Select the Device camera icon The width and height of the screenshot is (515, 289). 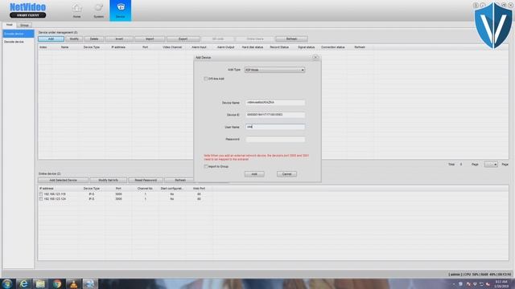click(120, 10)
